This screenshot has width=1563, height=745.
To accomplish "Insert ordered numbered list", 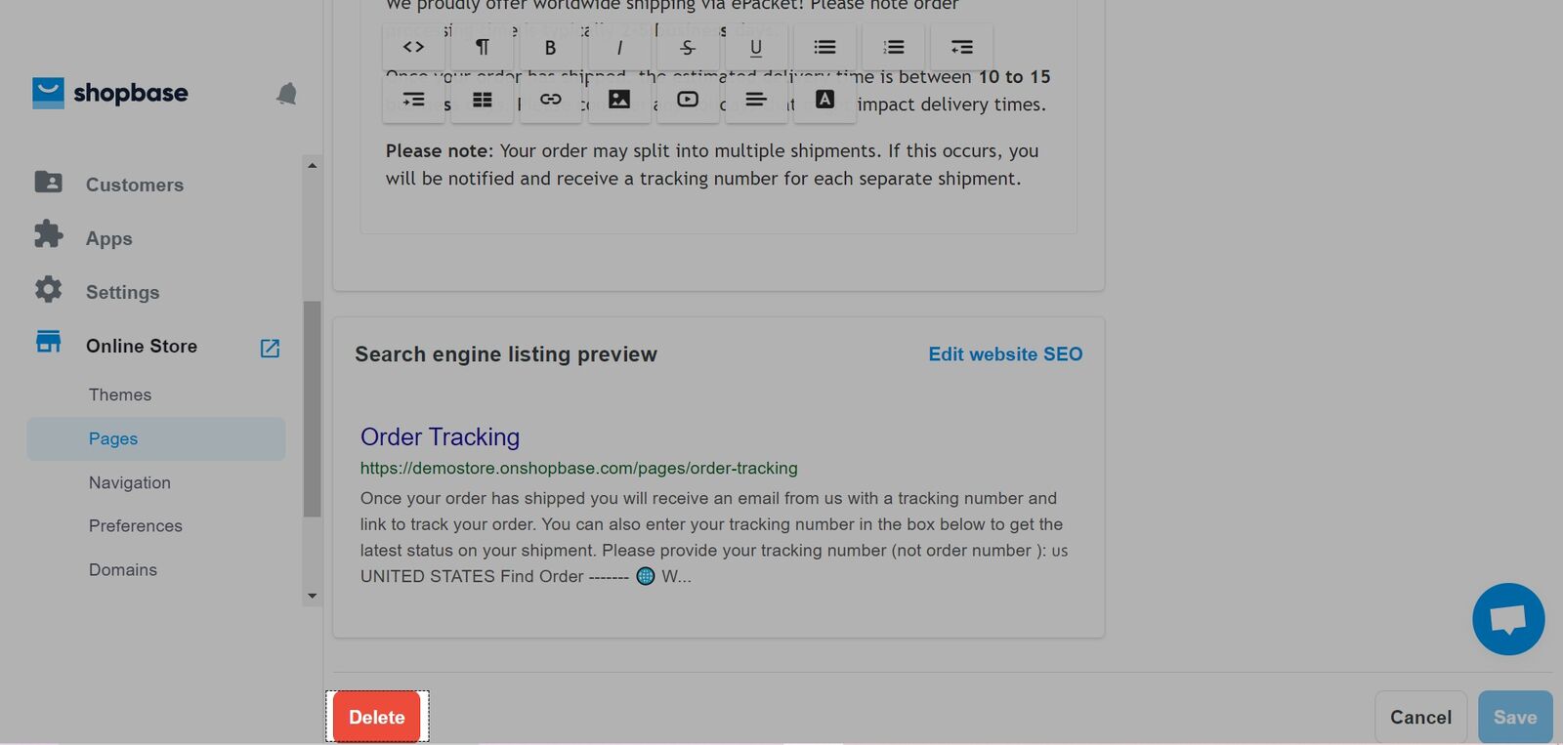I will (893, 47).
